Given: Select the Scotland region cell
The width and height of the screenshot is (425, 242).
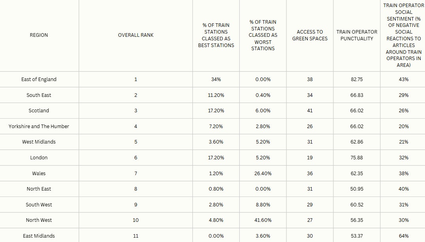Looking at the screenshot, I should [x=39, y=111].
